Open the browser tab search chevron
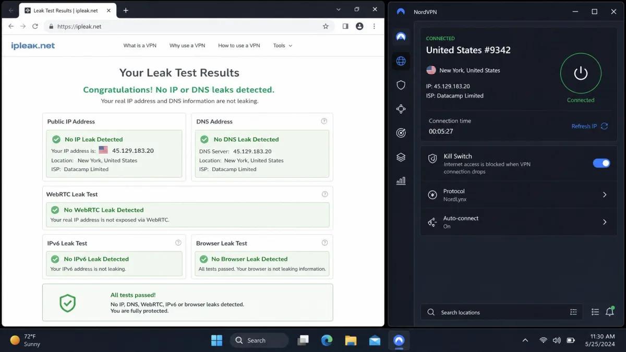The width and height of the screenshot is (626, 352). coord(339,9)
